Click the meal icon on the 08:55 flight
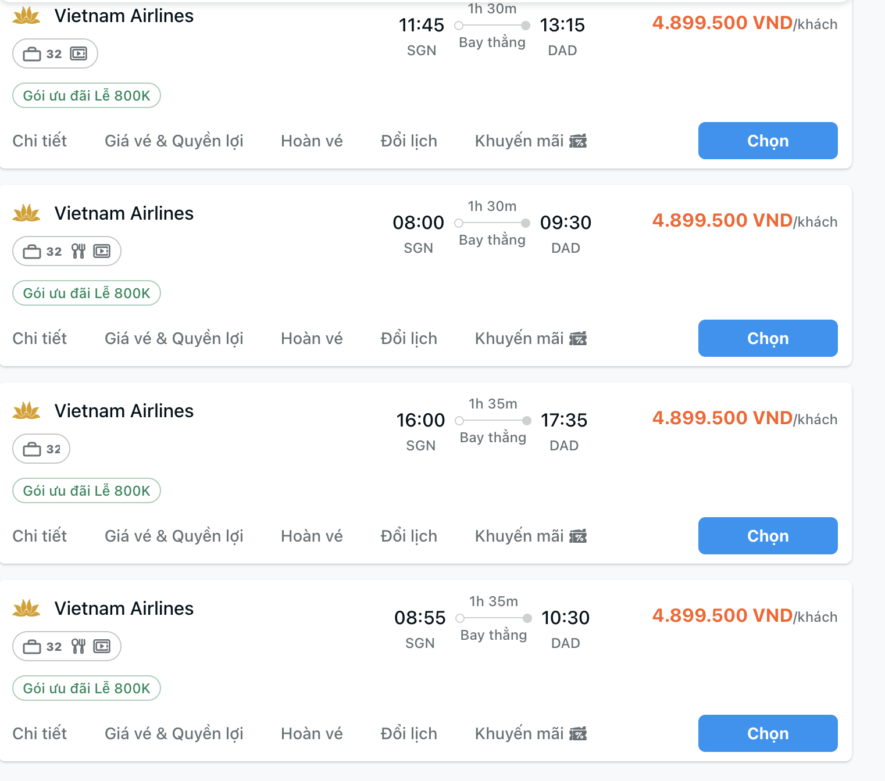Image resolution: width=885 pixels, height=781 pixels. pyautogui.click(x=78, y=646)
